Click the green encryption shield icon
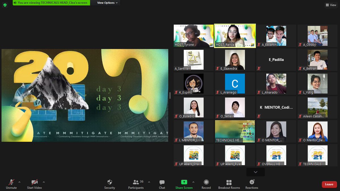This screenshot has height=191, width=340. coord(5,5)
